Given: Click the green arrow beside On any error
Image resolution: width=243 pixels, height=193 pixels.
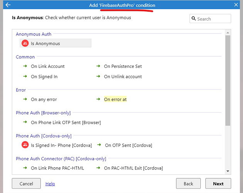Looking at the screenshot, I should coord(25,100).
